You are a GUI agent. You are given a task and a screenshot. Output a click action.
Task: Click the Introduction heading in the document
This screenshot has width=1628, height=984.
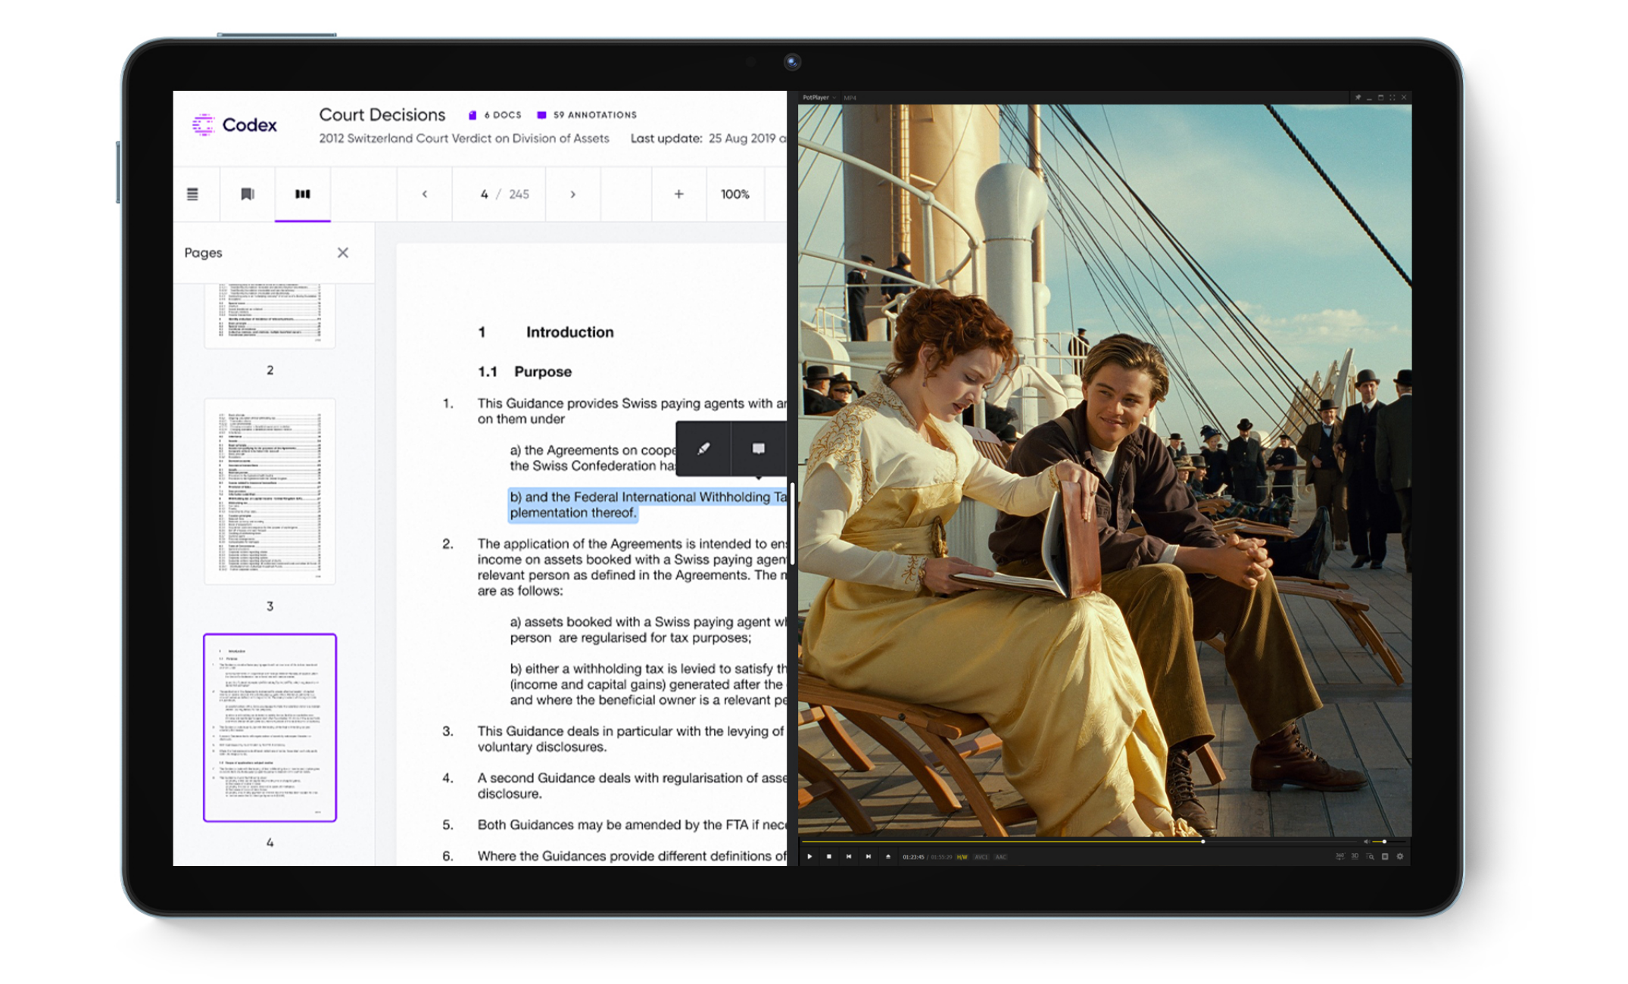[x=570, y=332]
